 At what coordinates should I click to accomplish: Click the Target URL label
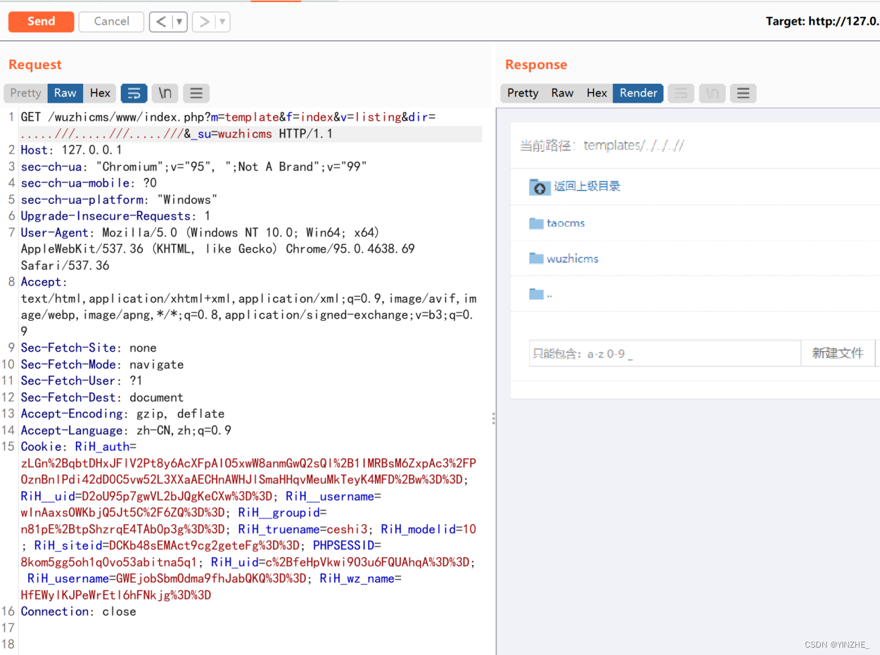(x=822, y=21)
